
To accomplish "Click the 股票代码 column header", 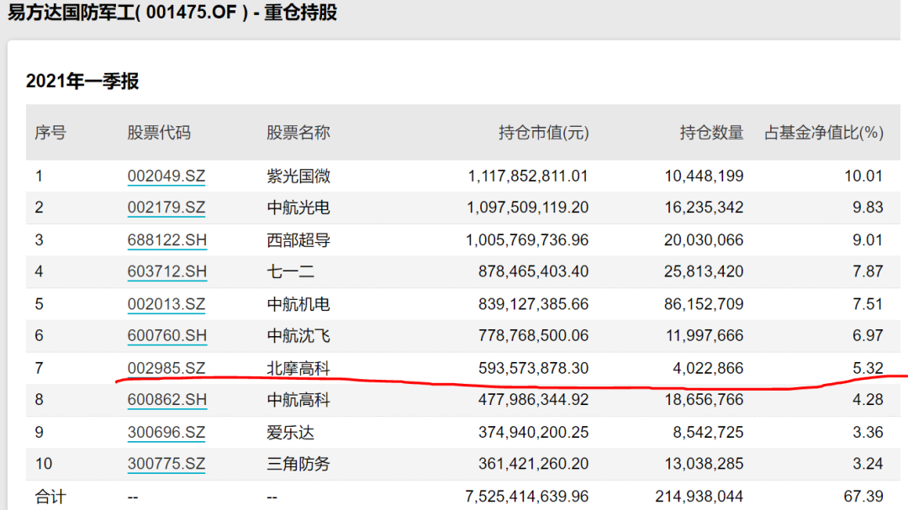I will tap(159, 133).
